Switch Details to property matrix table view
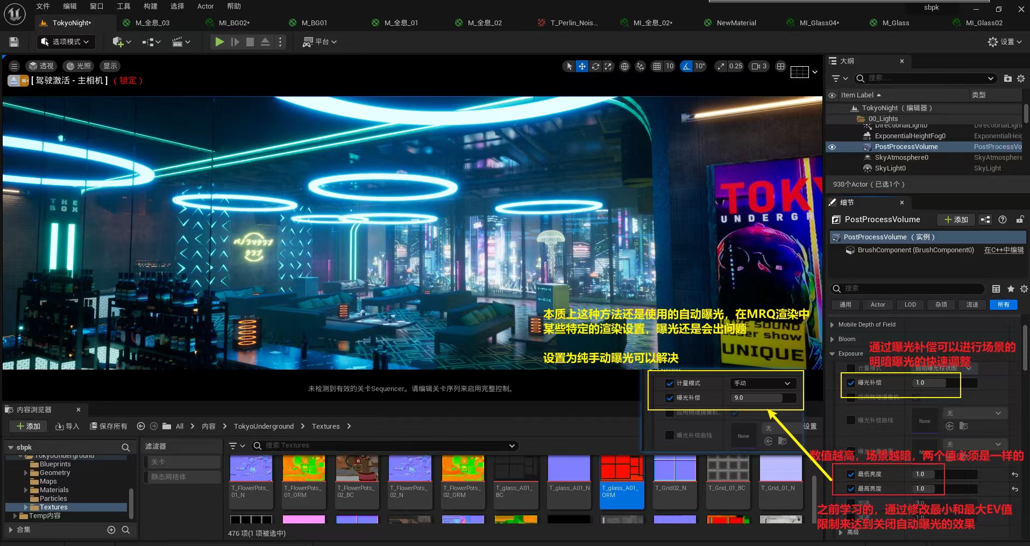The image size is (1030, 546). [x=996, y=289]
